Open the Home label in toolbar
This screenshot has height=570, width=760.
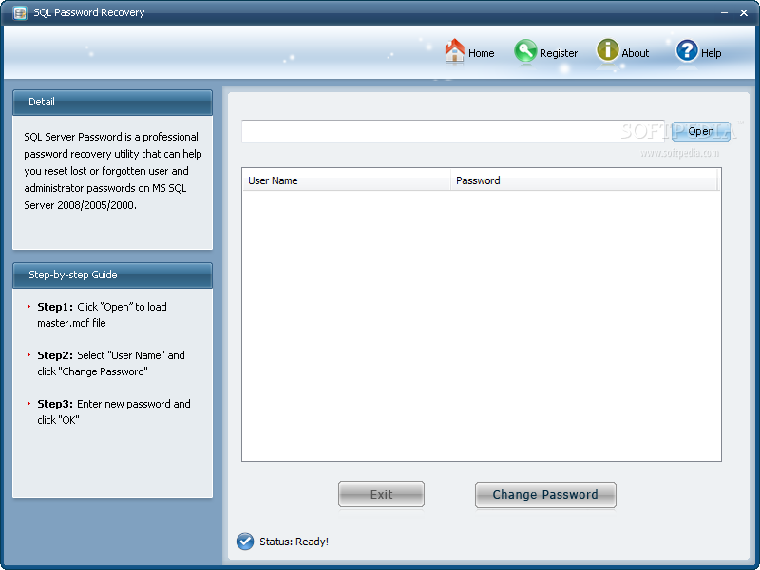pos(482,53)
